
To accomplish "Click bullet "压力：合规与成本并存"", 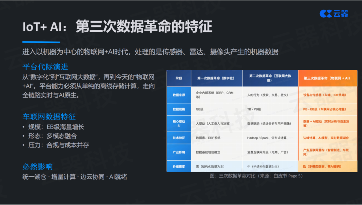I will click(59, 145).
